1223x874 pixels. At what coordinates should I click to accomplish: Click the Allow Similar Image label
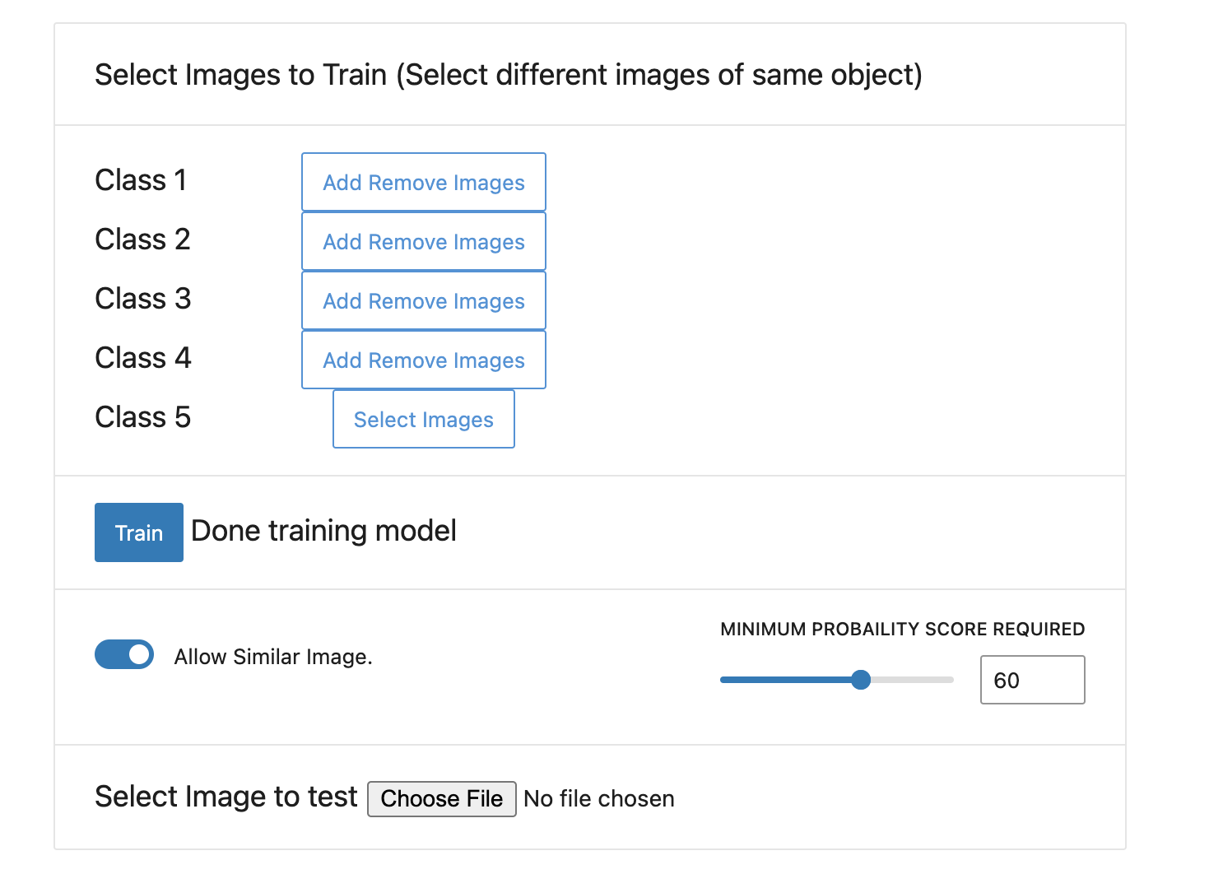273,657
